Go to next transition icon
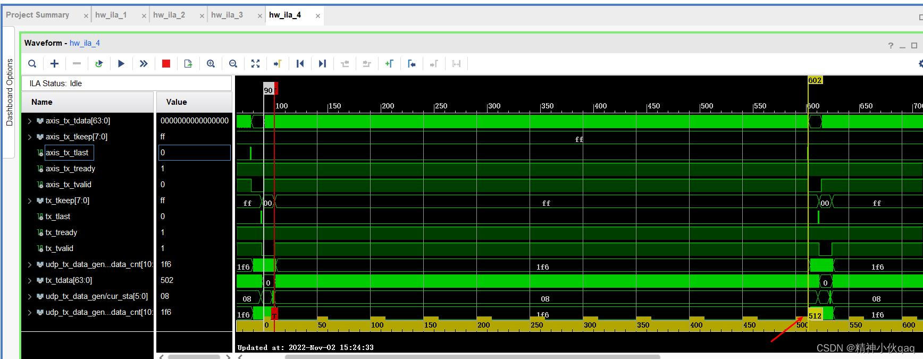Viewport: 923px width, 359px height. click(367, 64)
